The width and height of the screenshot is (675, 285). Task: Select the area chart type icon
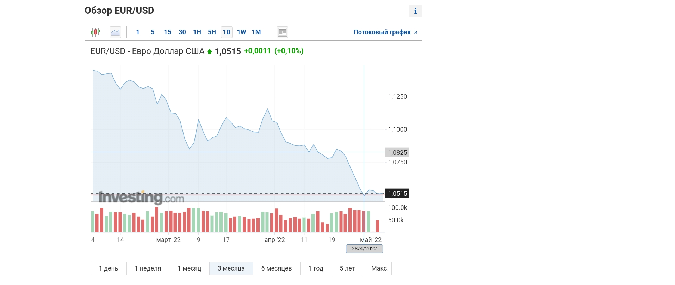click(x=115, y=32)
